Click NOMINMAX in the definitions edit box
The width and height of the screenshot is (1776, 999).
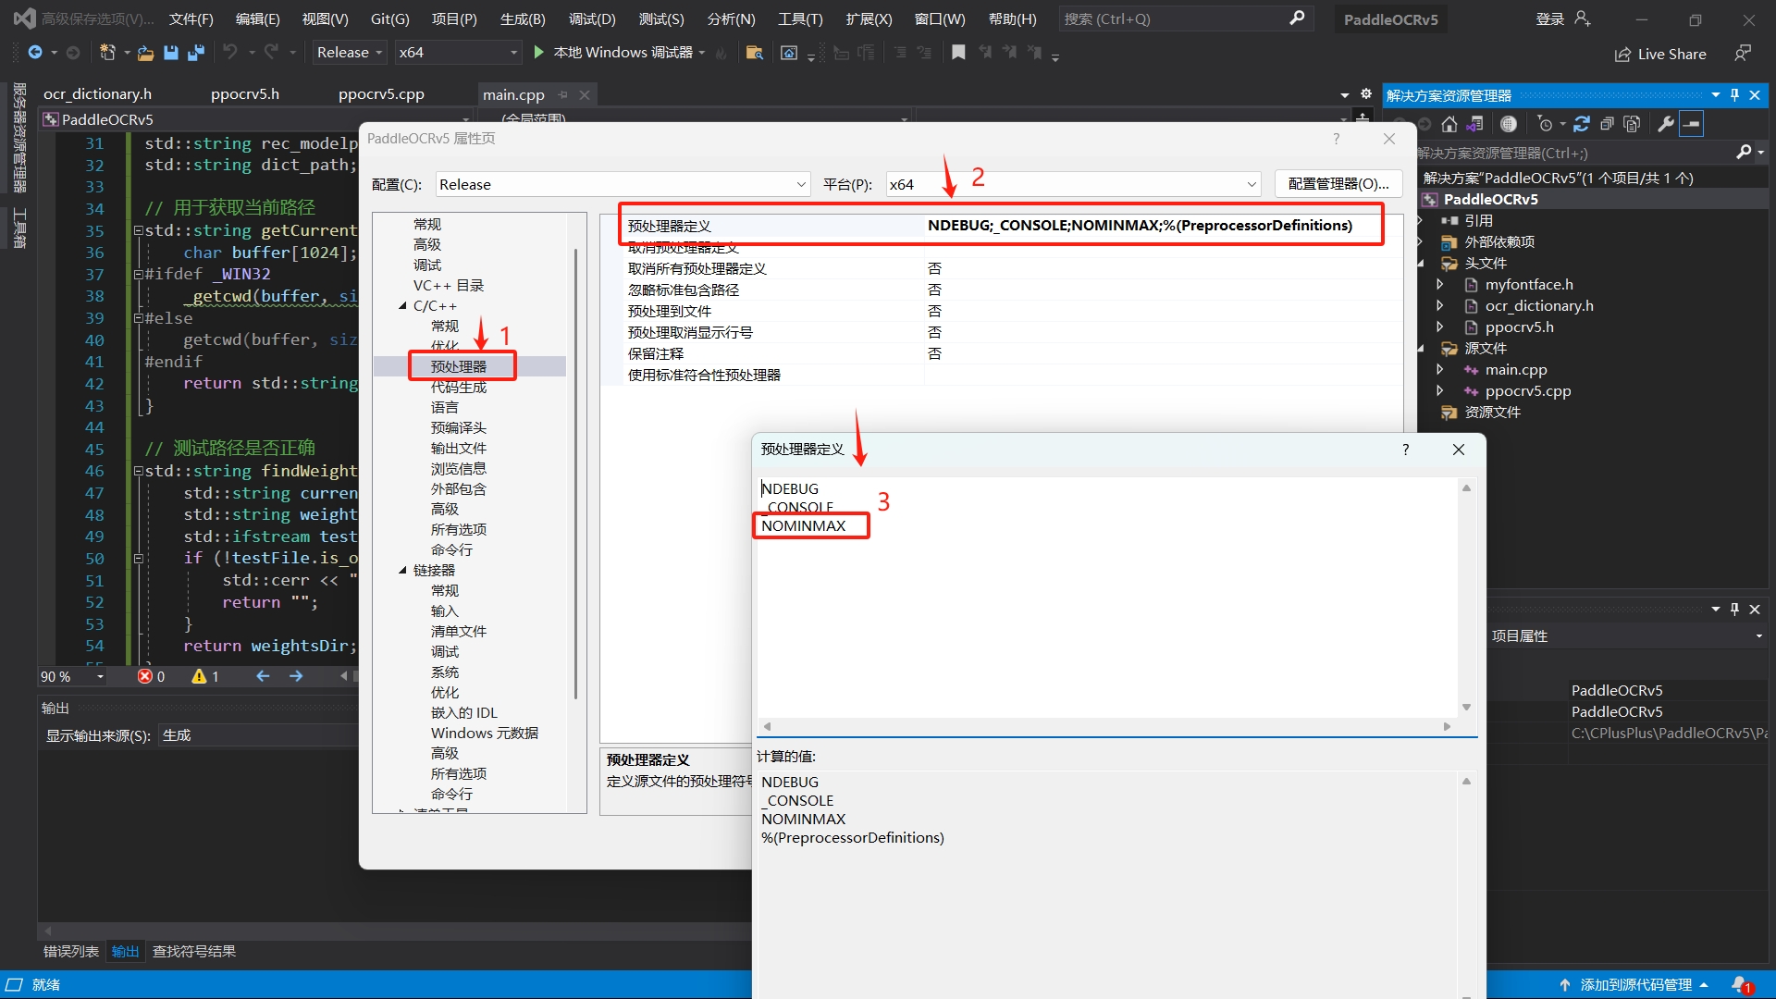click(803, 525)
